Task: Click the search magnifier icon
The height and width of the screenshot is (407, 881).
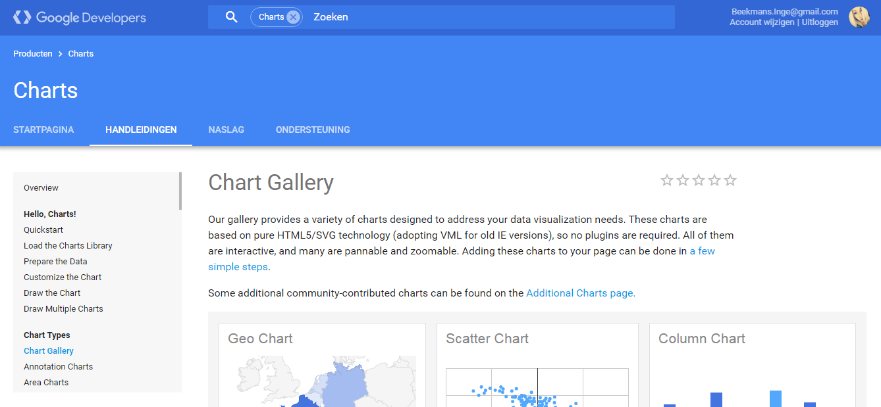Action: click(x=231, y=17)
